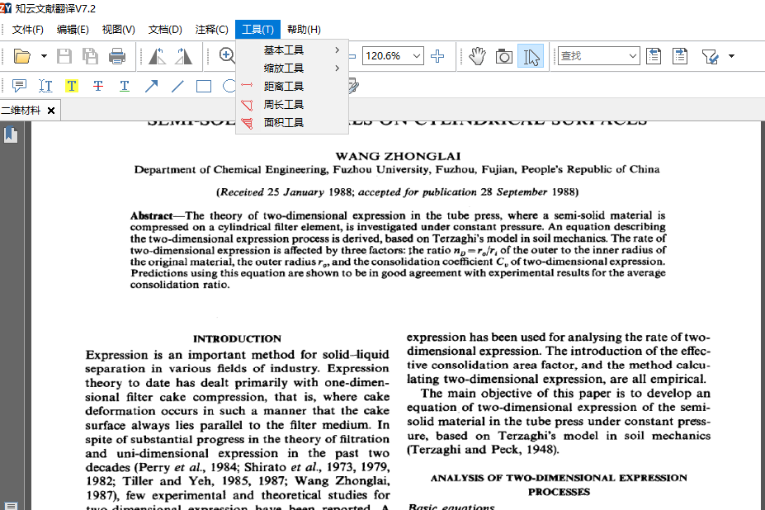Open the 文档(D) menu
Image resolution: width=765 pixels, height=510 pixels.
click(165, 30)
